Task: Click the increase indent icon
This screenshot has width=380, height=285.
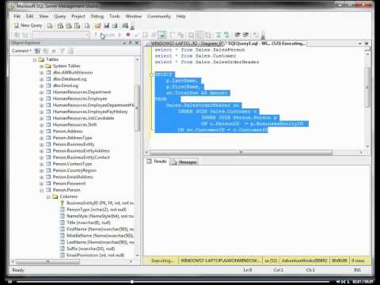Action: (x=245, y=35)
